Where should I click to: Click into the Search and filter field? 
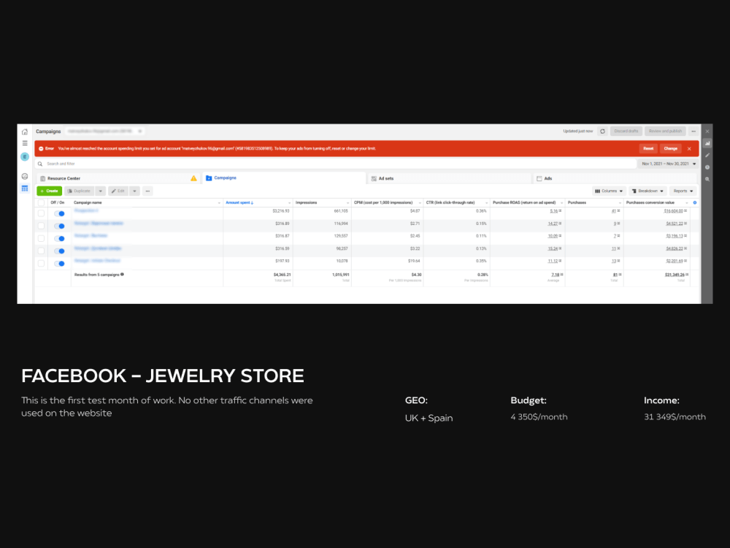click(335, 164)
